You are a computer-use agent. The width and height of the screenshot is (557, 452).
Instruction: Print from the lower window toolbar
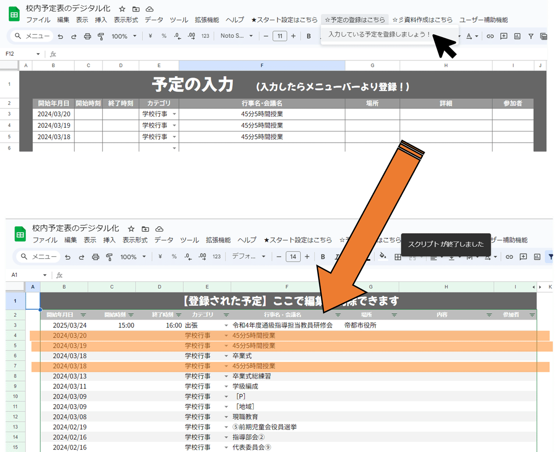[96, 257]
